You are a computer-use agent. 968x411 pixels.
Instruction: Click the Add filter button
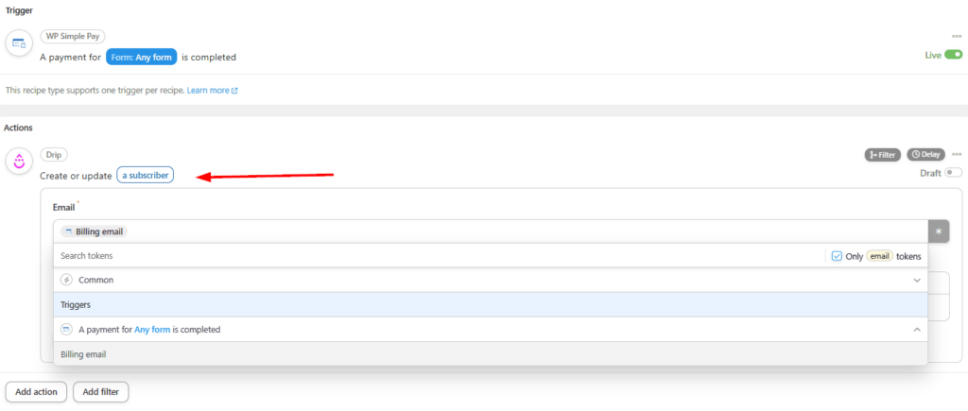[x=100, y=391]
